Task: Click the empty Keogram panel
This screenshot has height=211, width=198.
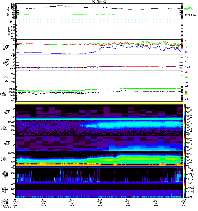Action: [99, 32]
